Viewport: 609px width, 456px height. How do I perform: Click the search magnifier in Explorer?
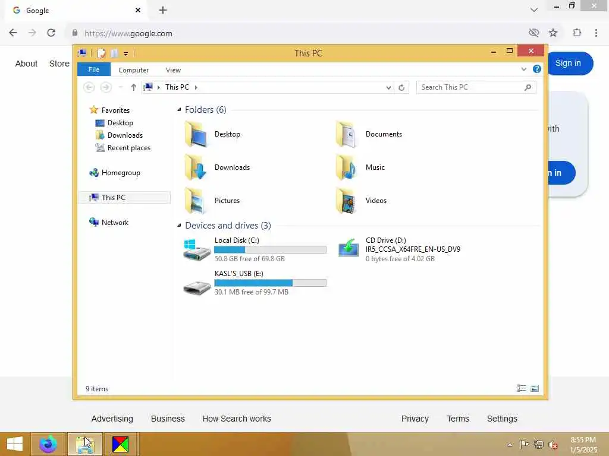tap(528, 87)
